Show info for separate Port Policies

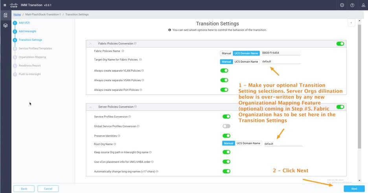coord(141,90)
